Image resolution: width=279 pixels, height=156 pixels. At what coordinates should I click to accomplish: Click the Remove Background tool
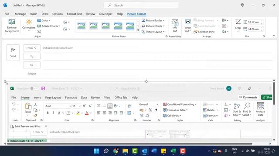[x=12, y=26]
